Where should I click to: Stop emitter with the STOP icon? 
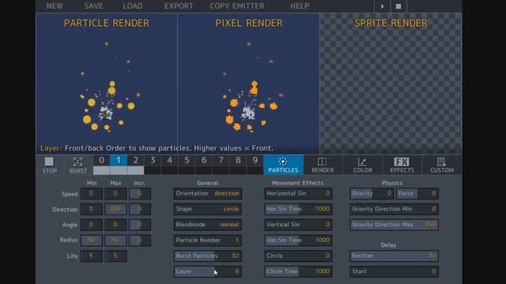(x=49, y=165)
